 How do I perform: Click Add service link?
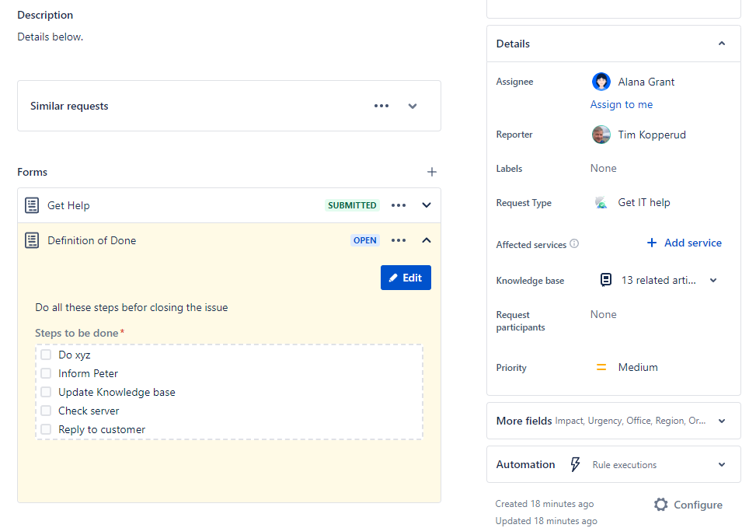click(x=684, y=243)
